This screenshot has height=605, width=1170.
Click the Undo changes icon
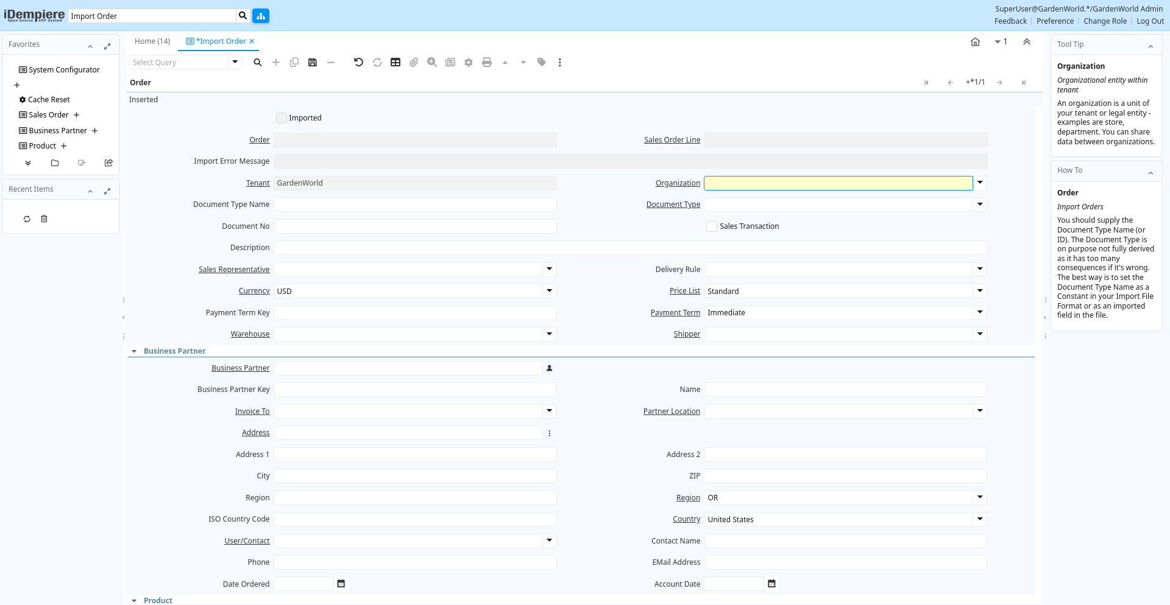pos(358,62)
